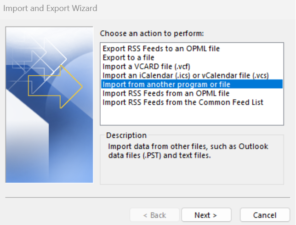Click highlighted Import from another program or file

(166, 84)
